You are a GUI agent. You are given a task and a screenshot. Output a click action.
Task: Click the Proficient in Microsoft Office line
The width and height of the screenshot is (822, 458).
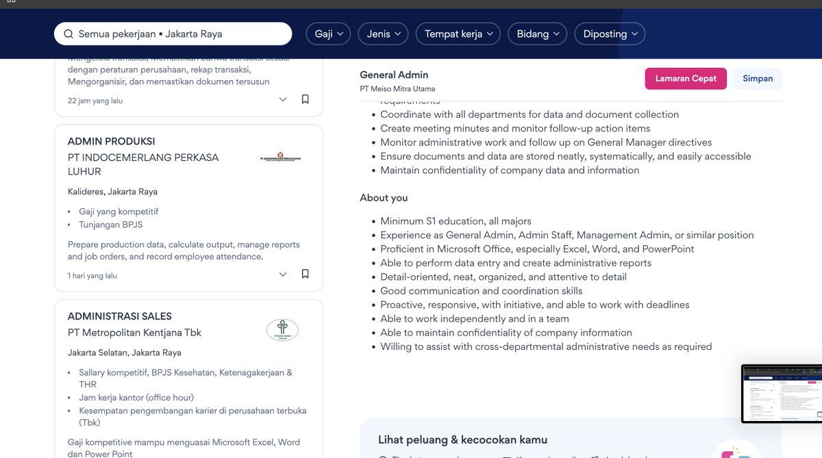[x=538, y=249]
